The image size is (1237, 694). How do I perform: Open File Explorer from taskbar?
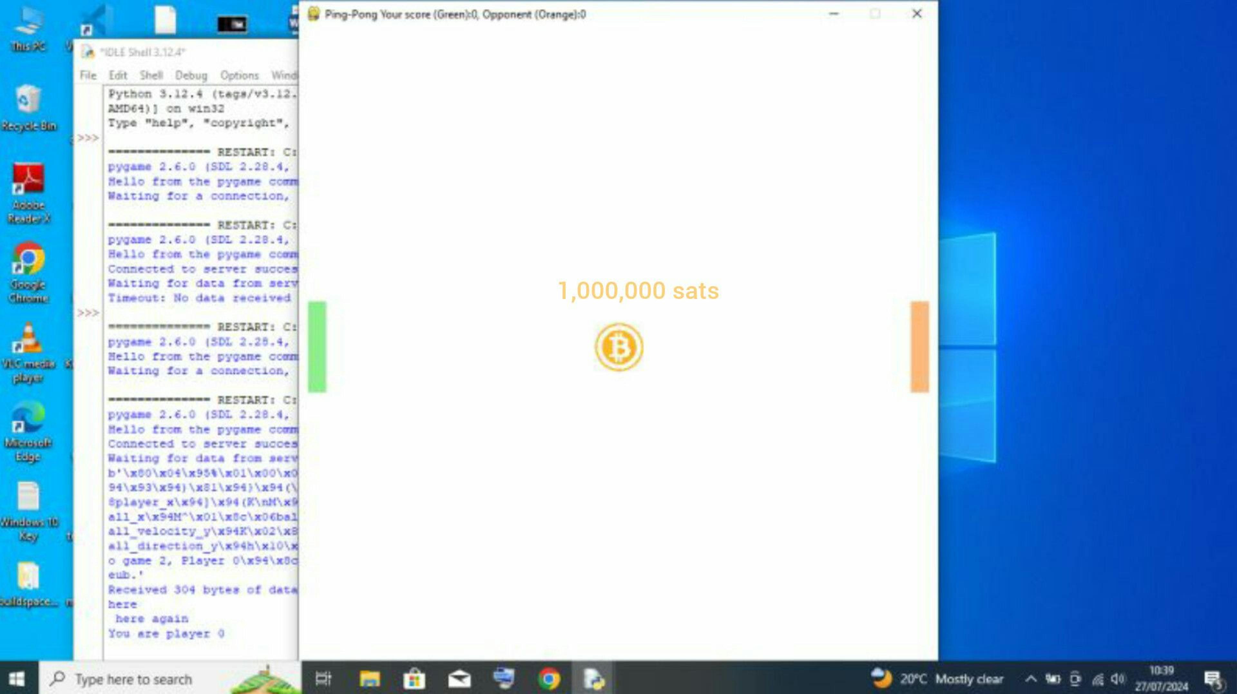369,679
